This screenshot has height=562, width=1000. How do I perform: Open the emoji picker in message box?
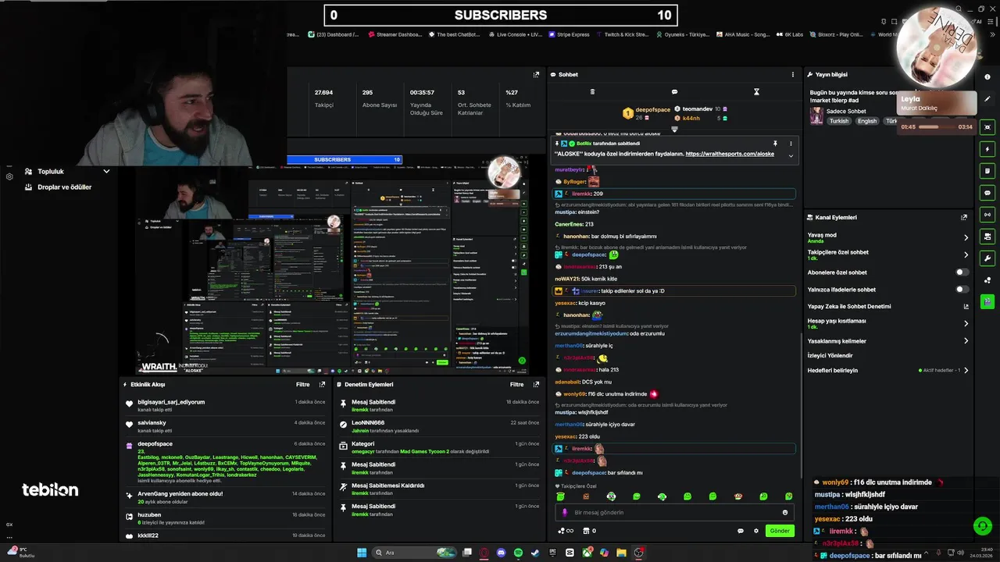pyautogui.click(x=785, y=513)
